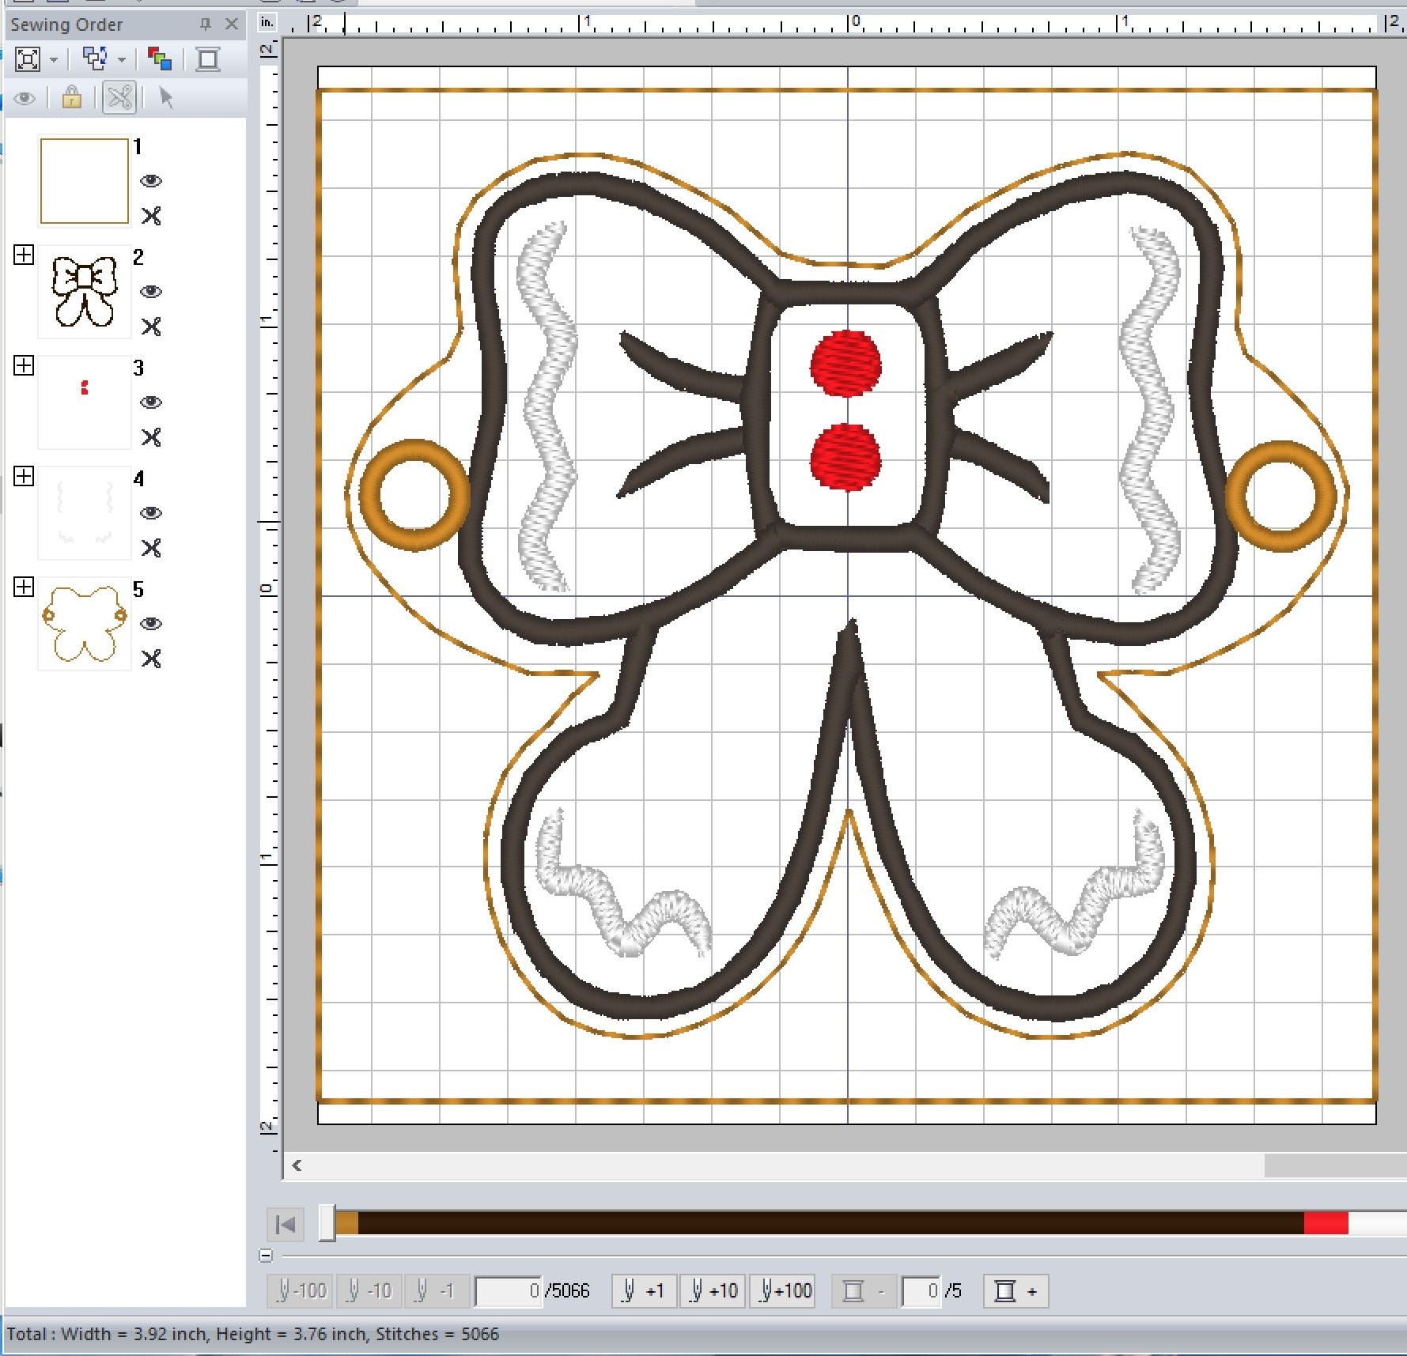The image size is (1407, 1356).
Task: Toggle visibility of frame 2 bow outline
Action: pyautogui.click(x=151, y=292)
